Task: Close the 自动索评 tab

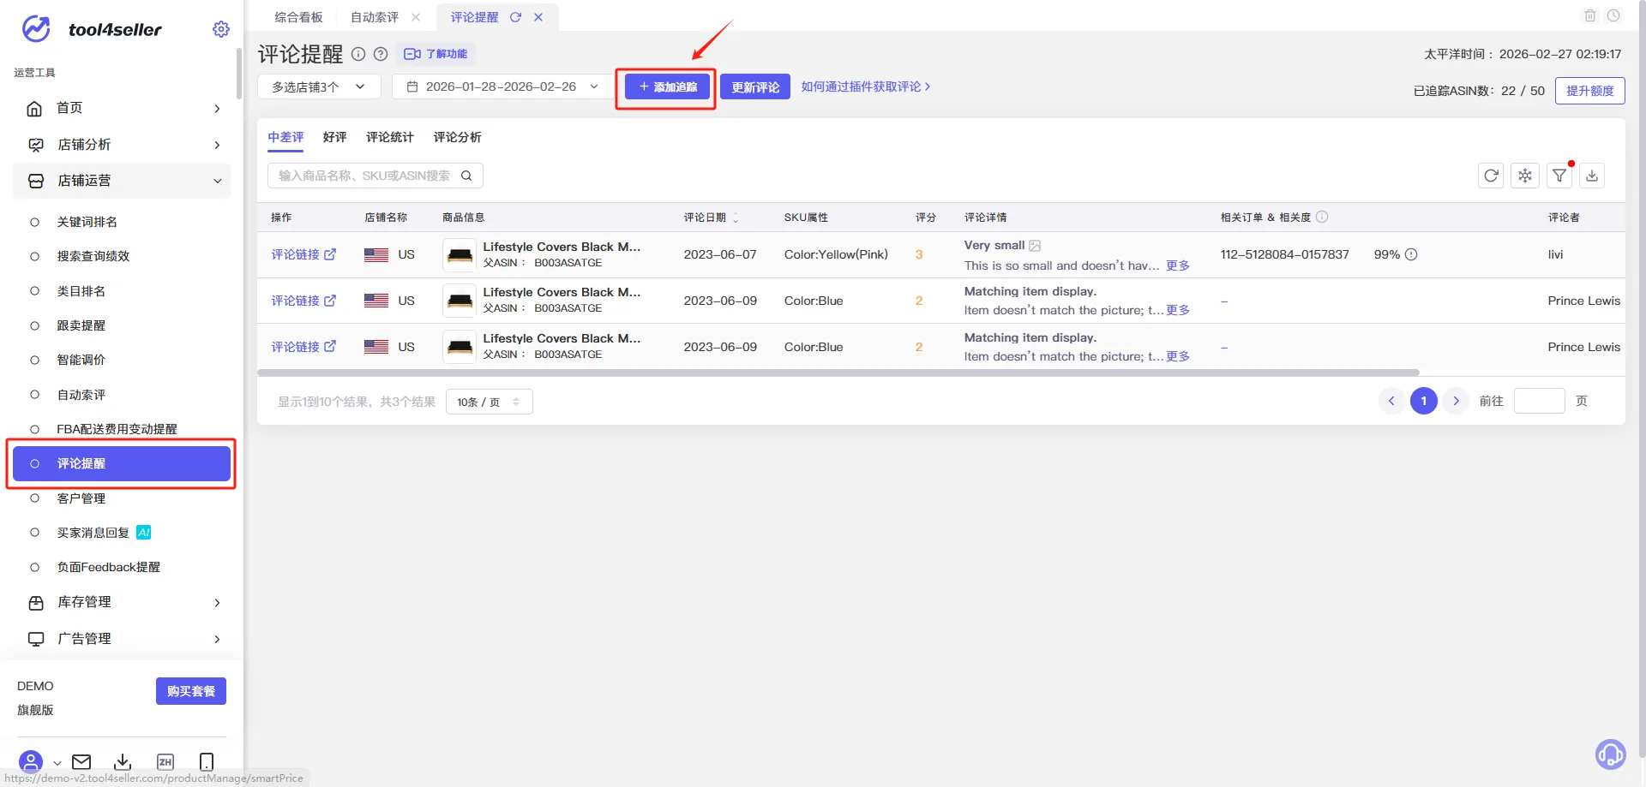Action: pos(416,17)
